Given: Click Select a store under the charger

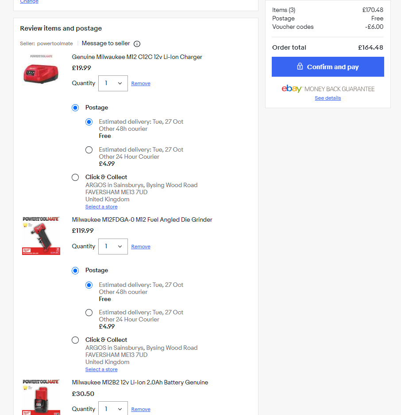Looking at the screenshot, I should (x=101, y=207).
